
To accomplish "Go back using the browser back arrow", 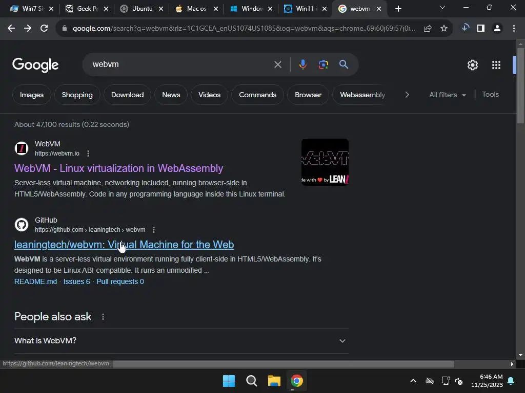I will (x=11, y=29).
